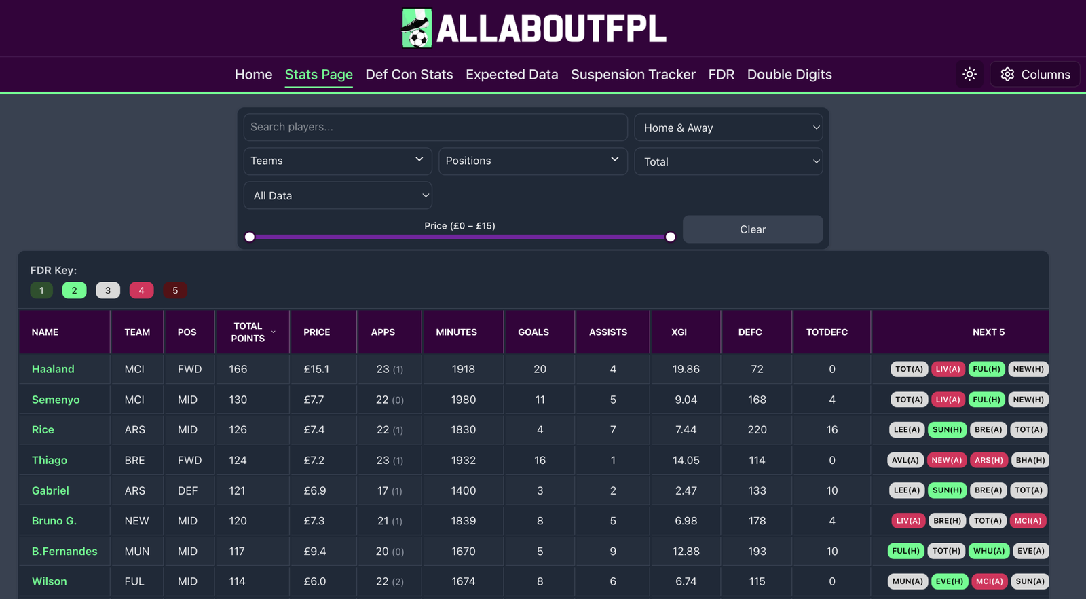
Task: Click Rice's SUN(H) fixture badge
Action: [947, 429]
